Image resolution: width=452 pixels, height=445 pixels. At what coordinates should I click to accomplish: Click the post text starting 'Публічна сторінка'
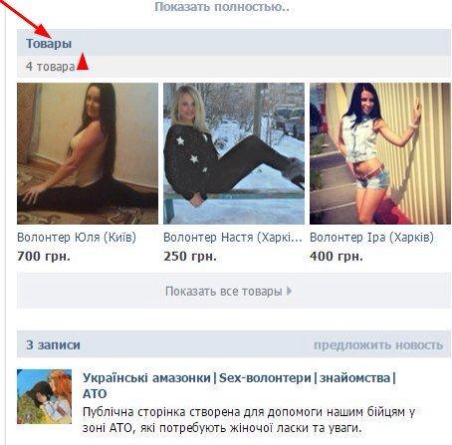click(x=249, y=420)
